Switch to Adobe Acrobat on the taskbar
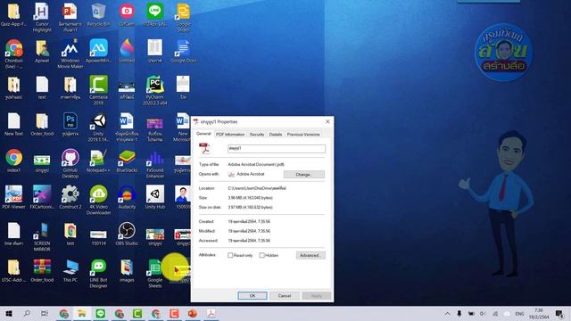The height and width of the screenshot is (321, 571). pyautogui.click(x=211, y=313)
